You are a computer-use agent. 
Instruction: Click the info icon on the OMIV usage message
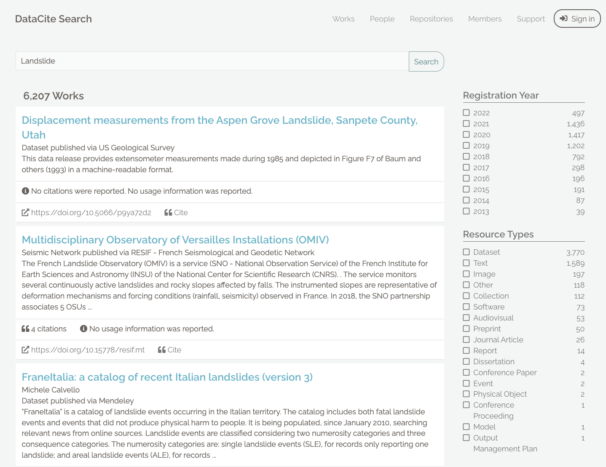[83, 328]
